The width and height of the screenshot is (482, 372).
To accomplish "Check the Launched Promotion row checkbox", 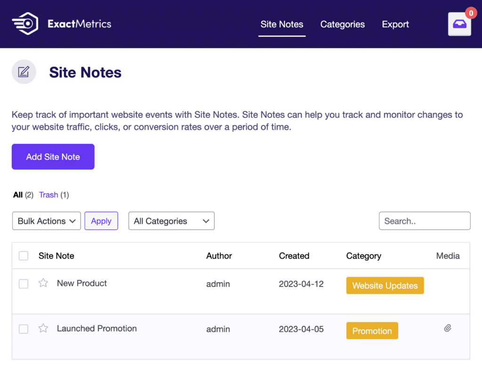I will pyautogui.click(x=23, y=329).
